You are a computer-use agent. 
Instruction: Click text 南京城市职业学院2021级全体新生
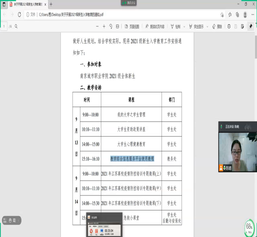[x=107, y=76]
